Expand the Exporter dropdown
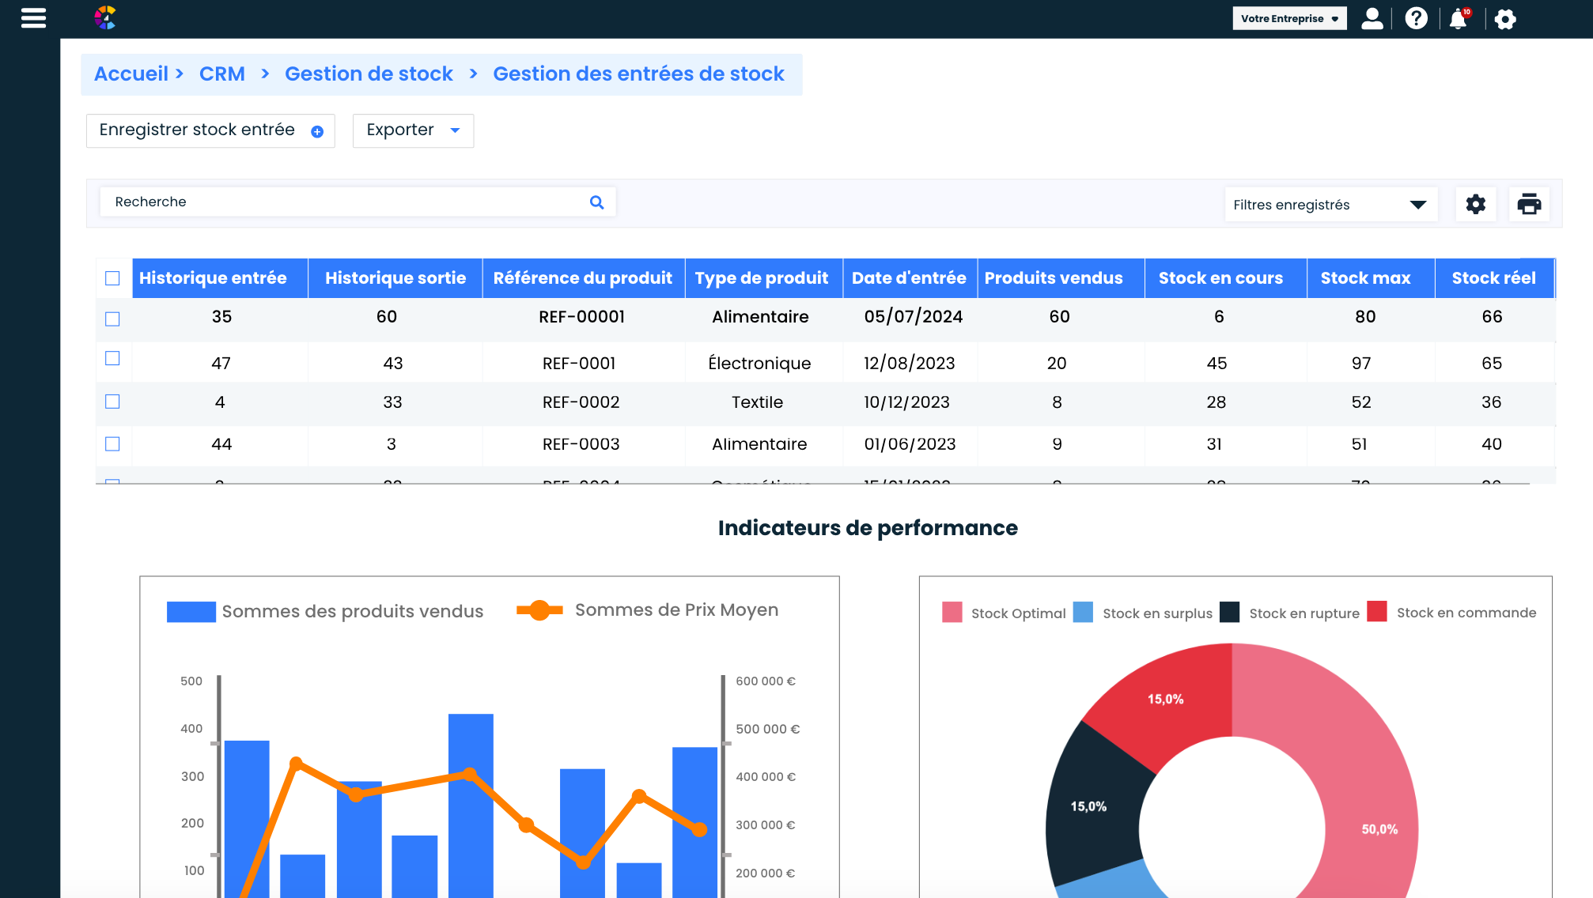 413,130
